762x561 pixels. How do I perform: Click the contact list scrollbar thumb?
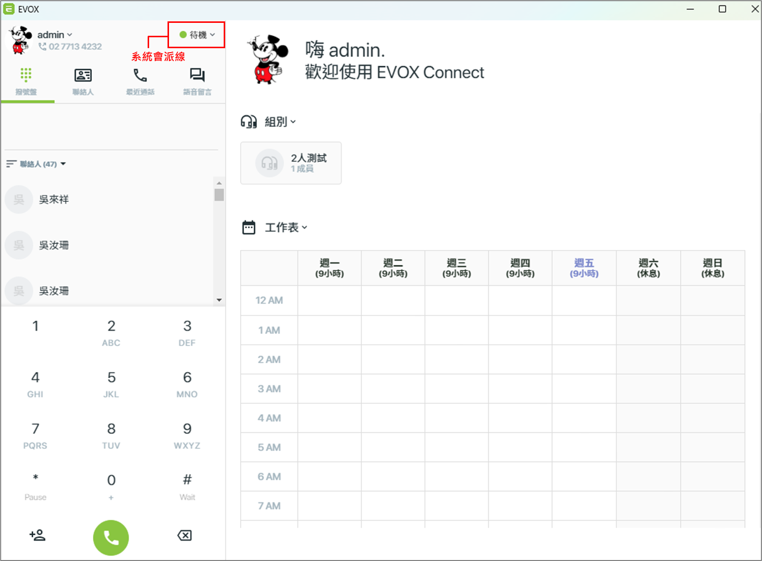click(219, 195)
